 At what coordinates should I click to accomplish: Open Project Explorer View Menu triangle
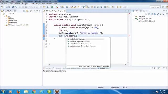[x=34, y=11]
